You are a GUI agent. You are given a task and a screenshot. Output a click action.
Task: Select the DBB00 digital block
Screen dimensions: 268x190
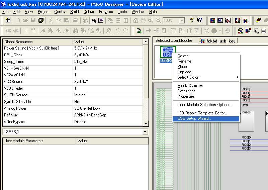coord(246,121)
